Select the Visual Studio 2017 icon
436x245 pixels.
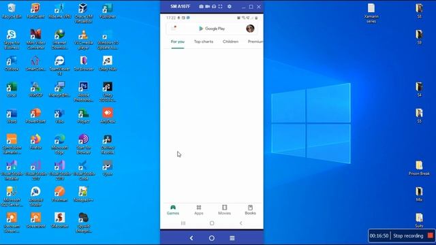tap(35, 170)
